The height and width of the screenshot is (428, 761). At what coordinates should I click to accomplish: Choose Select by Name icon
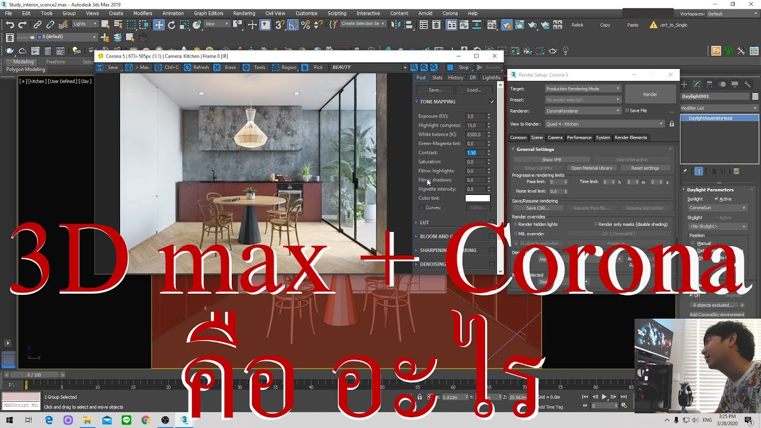tap(118, 24)
